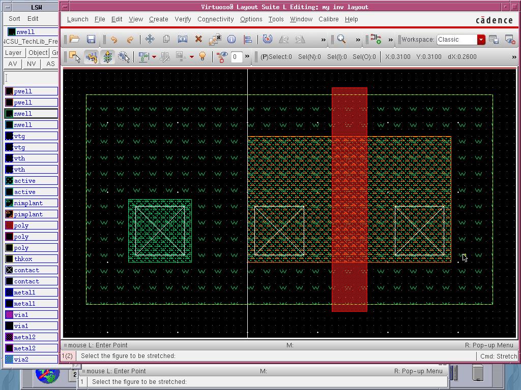Expand toolbar overflow after rotate icons
The width and height of the screenshot is (521, 390).
tap(323, 40)
